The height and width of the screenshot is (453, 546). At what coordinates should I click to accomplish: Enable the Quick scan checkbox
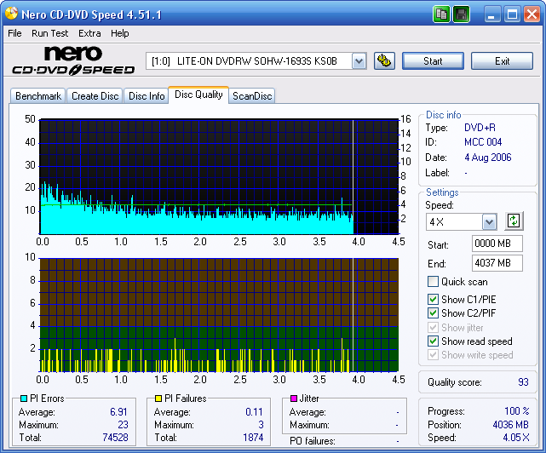tap(433, 281)
